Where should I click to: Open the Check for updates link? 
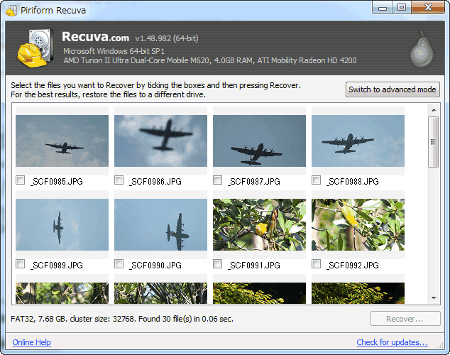(392, 342)
